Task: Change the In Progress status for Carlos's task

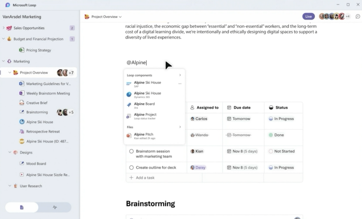Action: point(281,119)
